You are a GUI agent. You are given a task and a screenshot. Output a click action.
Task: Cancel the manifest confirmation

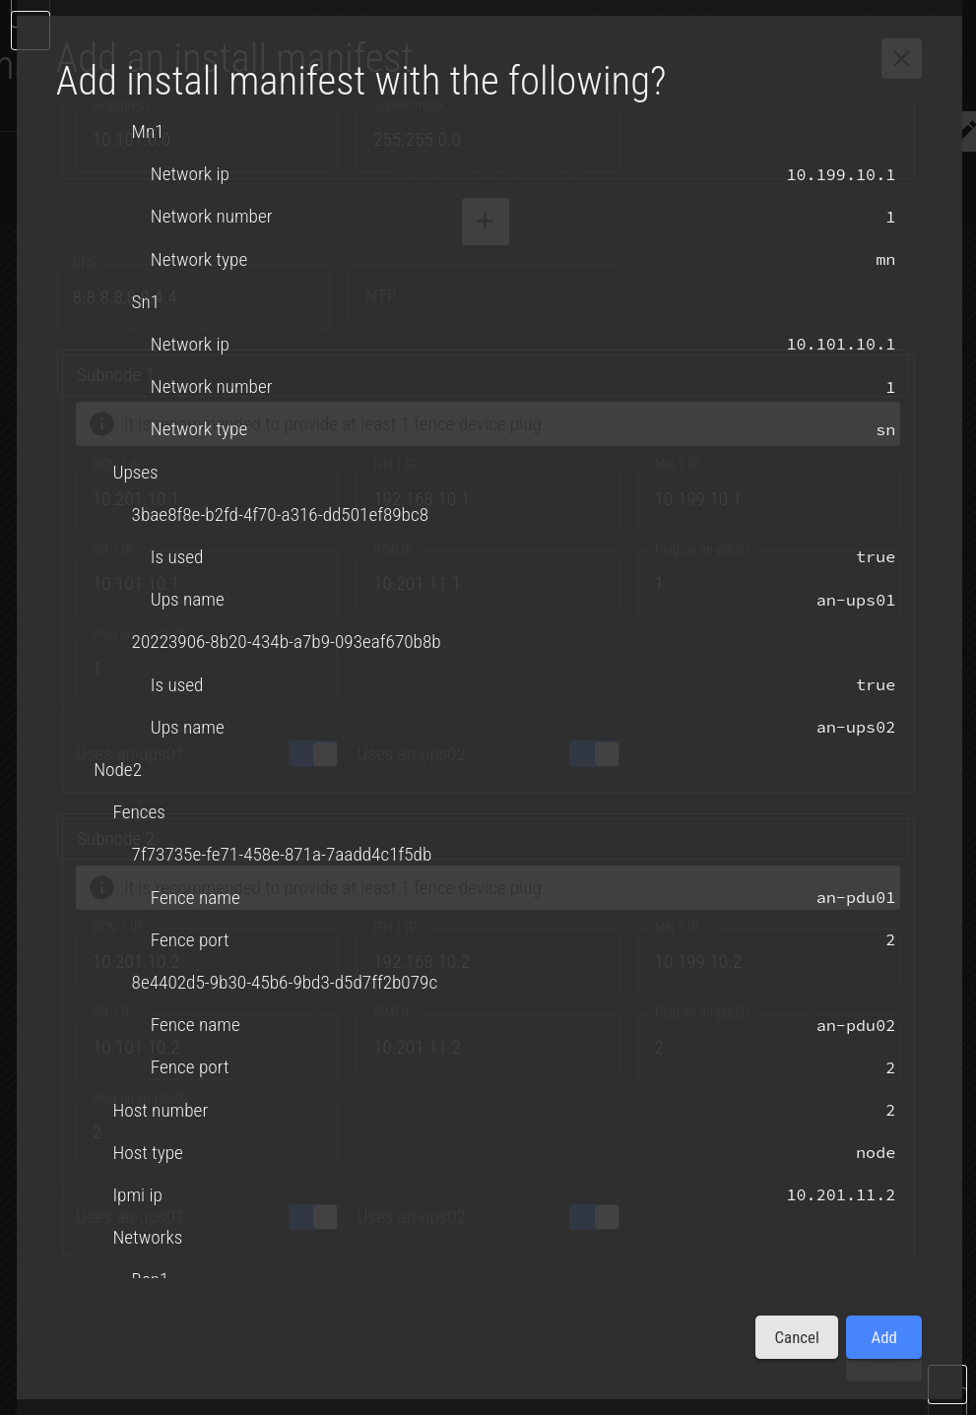[797, 1337]
